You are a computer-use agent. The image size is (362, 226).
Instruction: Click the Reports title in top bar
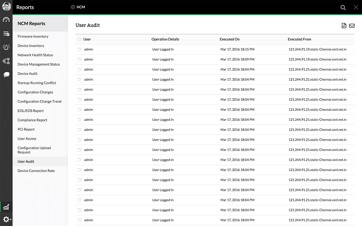[25, 7]
